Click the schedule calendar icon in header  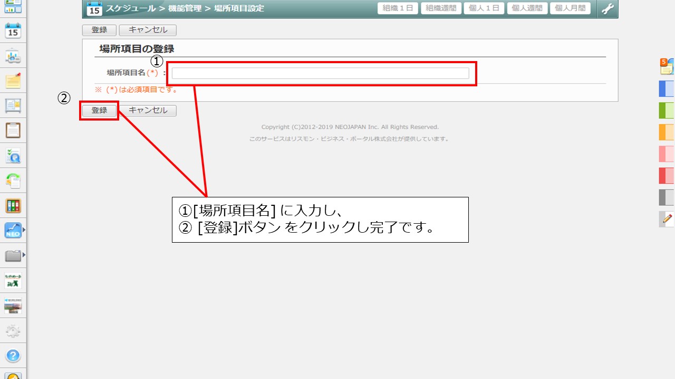click(94, 8)
